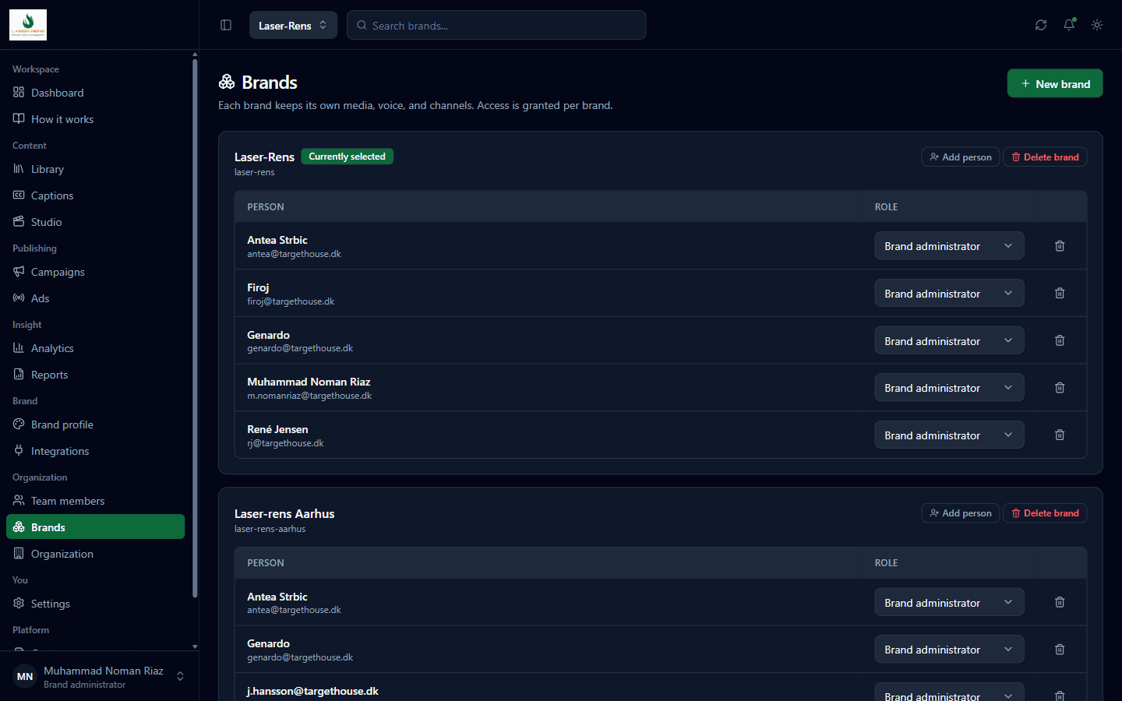
Task: Open the Laser-Rens brand switcher
Action: tap(293, 25)
